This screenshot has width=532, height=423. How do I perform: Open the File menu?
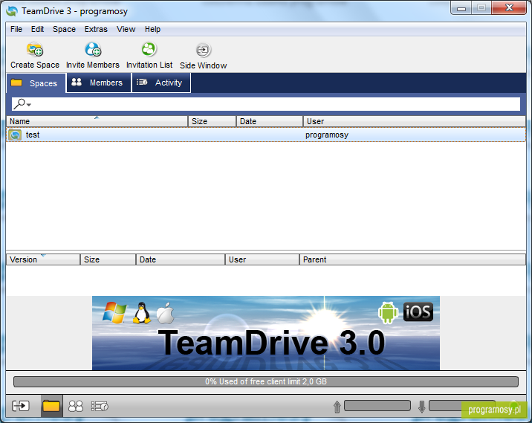16,29
